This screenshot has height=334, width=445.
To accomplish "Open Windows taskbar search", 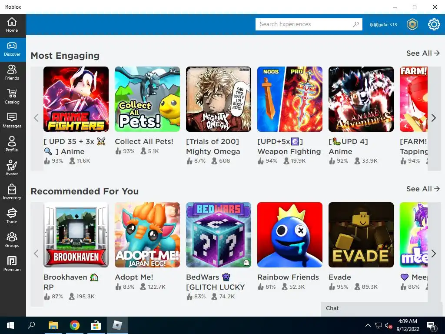I will [31, 325].
